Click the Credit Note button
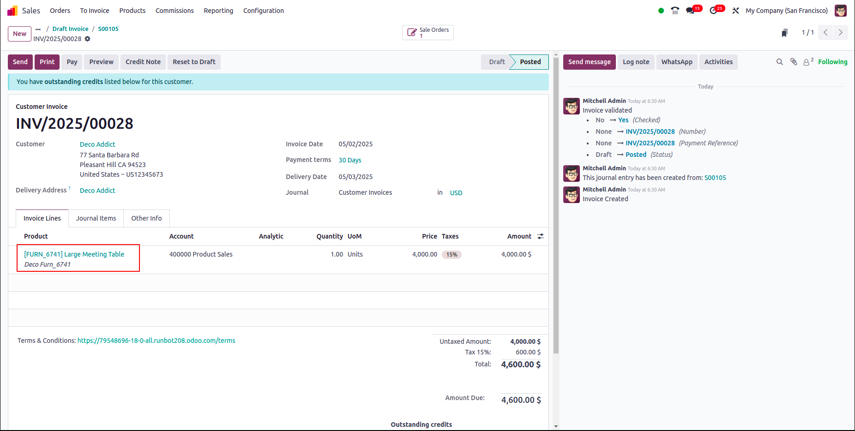Screen dimensions: 855x431 point(143,62)
